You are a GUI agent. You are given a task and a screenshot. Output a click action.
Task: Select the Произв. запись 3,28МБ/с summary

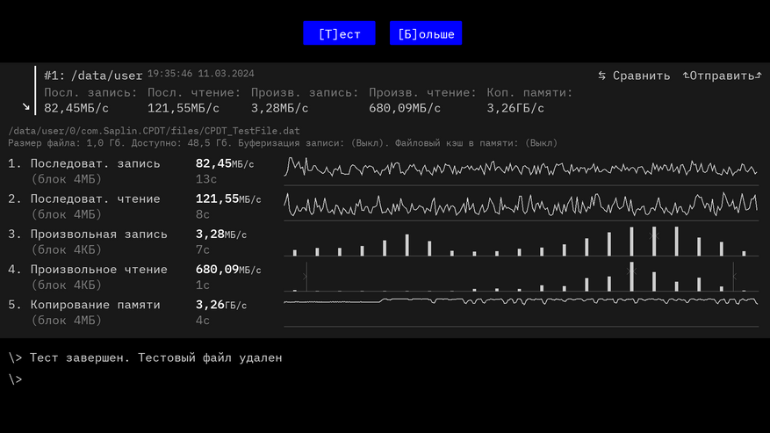[x=305, y=100]
